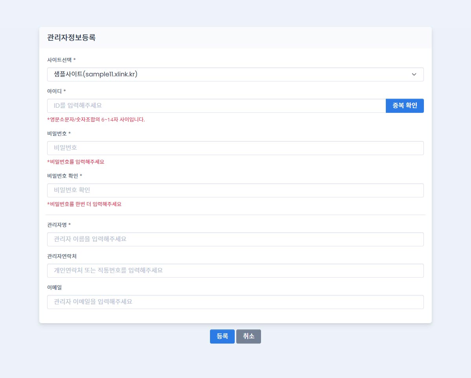Screen dimensions: 471x378
Task: Click the '아이디 *' field label
Action: click(57, 91)
